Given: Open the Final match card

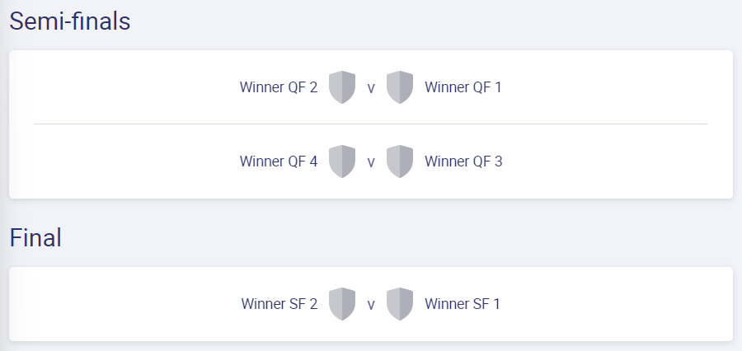Looking at the screenshot, I should click(371, 304).
